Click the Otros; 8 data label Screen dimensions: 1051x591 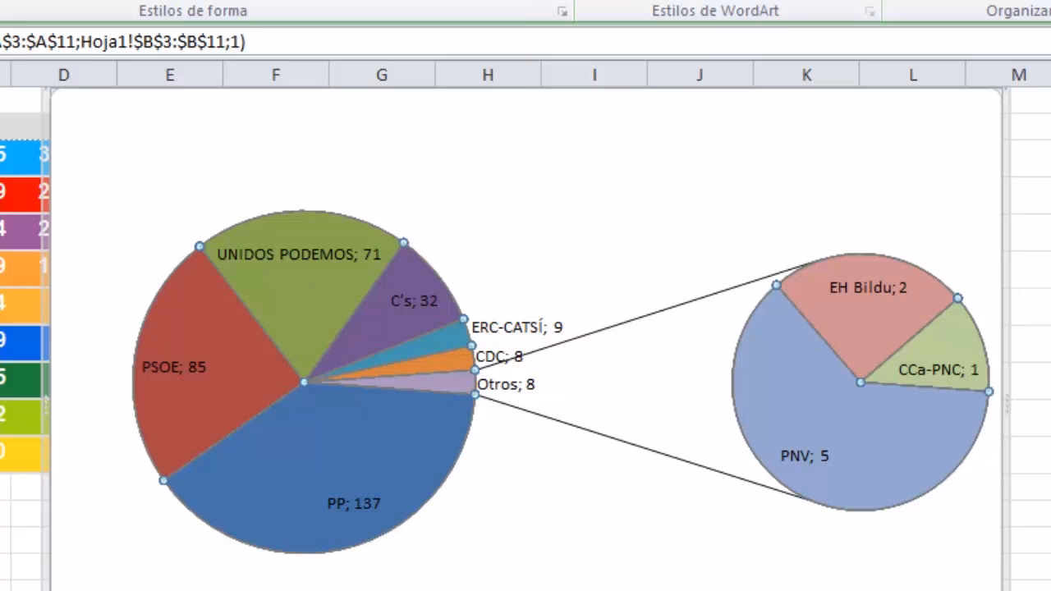505,383
